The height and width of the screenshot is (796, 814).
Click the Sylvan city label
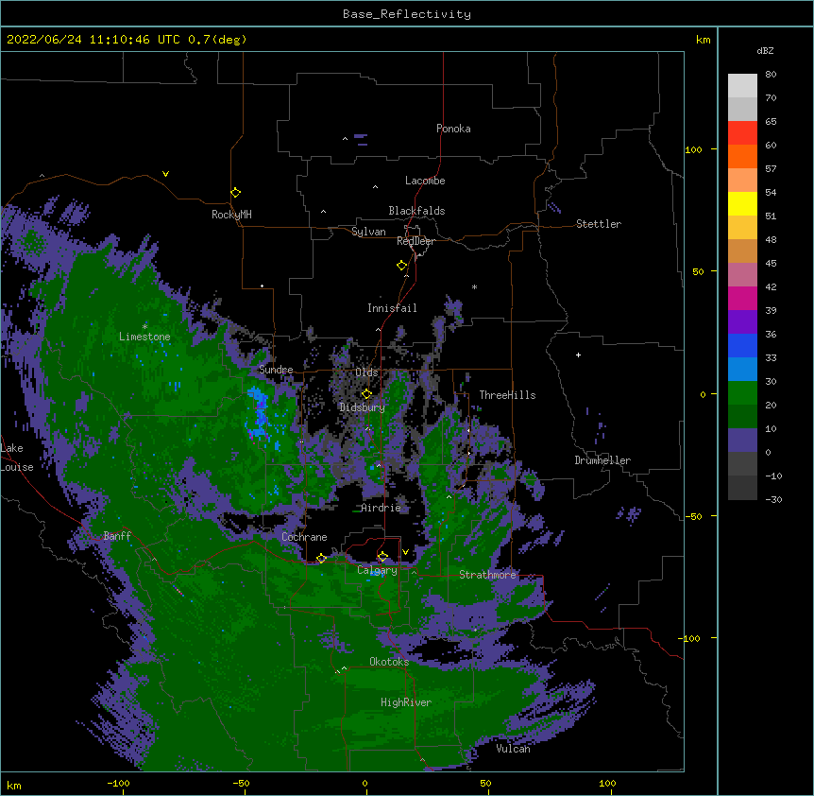coord(368,232)
